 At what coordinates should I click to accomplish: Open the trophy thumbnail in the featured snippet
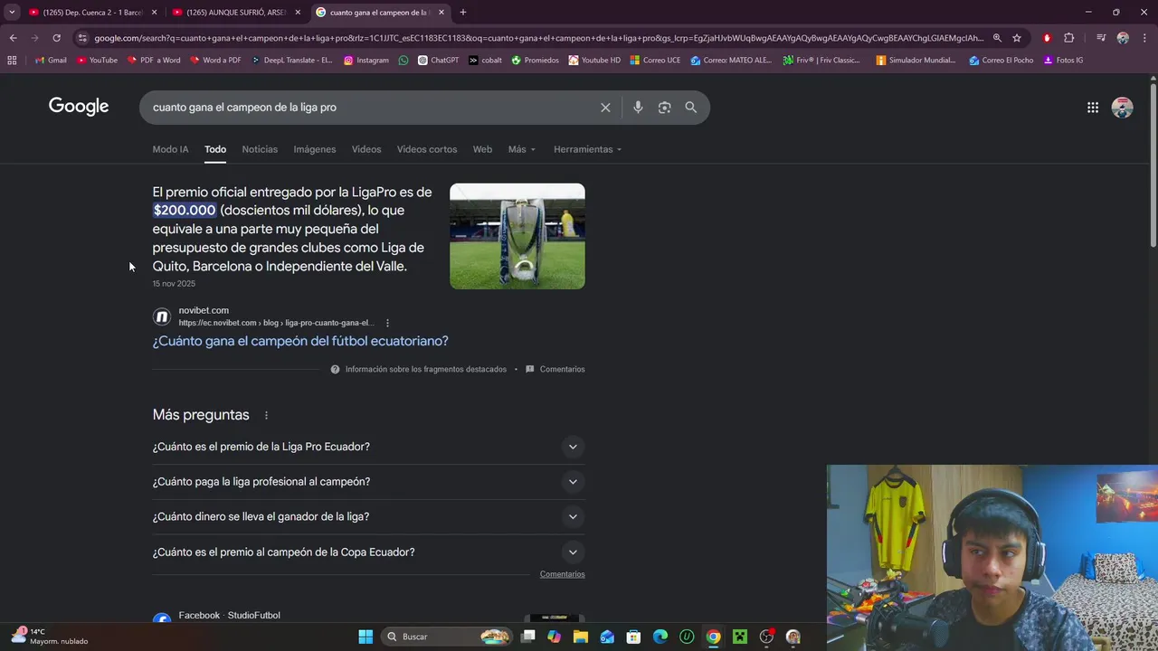517,236
